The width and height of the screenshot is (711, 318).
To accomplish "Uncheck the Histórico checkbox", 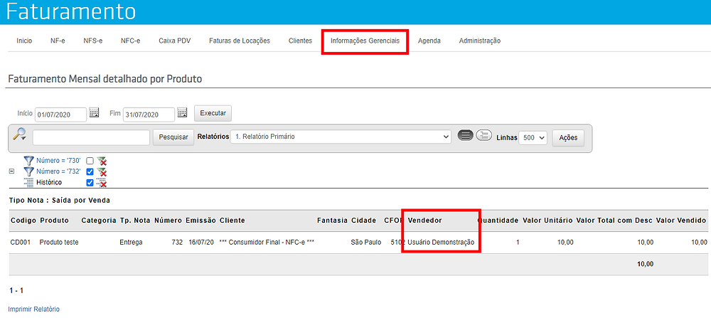I will tap(90, 183).
